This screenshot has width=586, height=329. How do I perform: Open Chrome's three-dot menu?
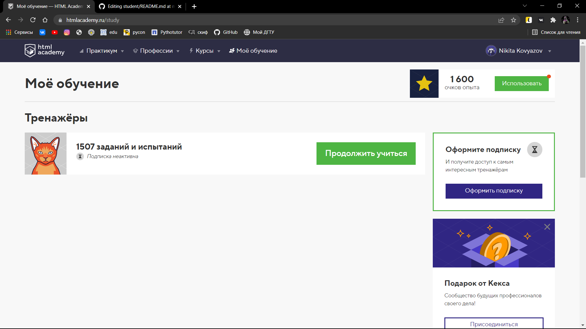pos(577,20)
